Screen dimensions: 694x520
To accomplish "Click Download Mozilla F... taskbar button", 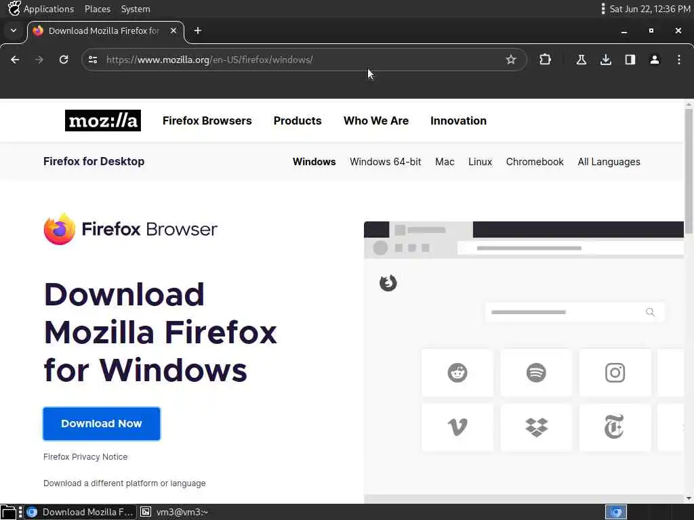I will tap(80, 512).
